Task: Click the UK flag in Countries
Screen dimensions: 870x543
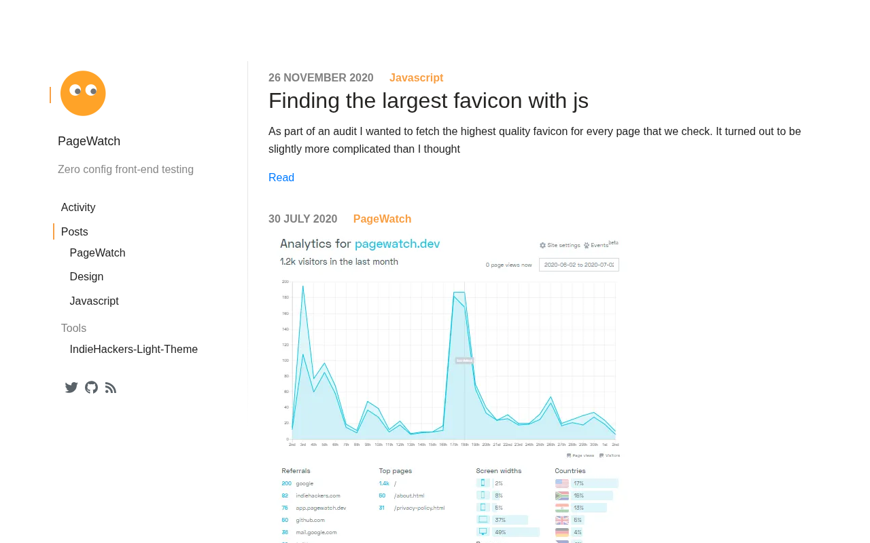Action: 562,520
